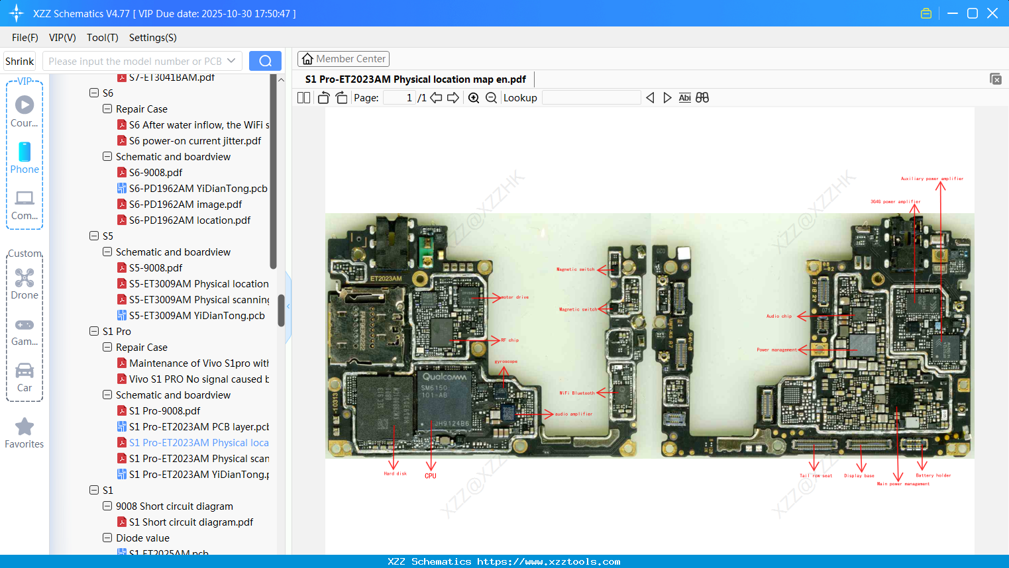1009x568 pixels.
Task: Open the Tool(T) menu
Action: coord(103,38)
